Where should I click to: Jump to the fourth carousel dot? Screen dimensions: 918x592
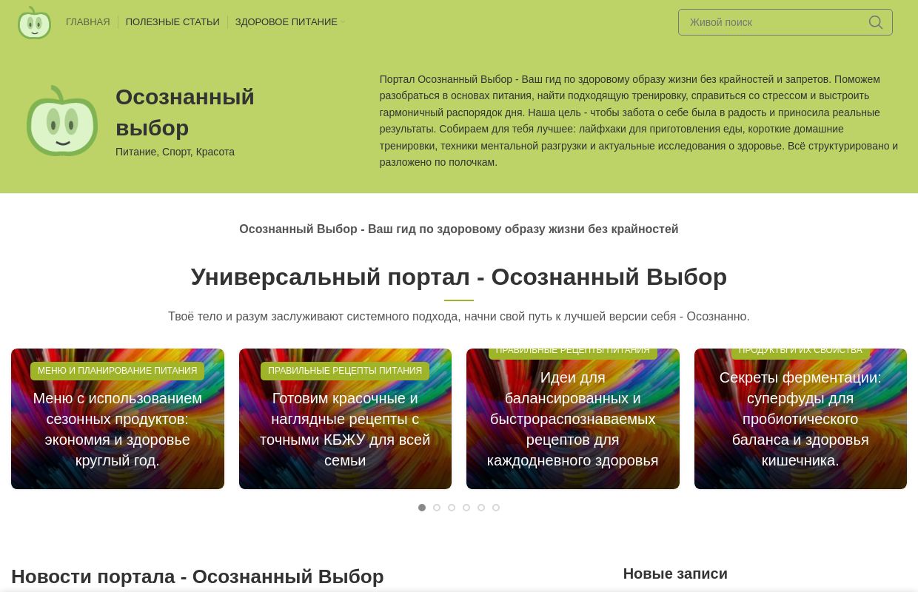466,508
